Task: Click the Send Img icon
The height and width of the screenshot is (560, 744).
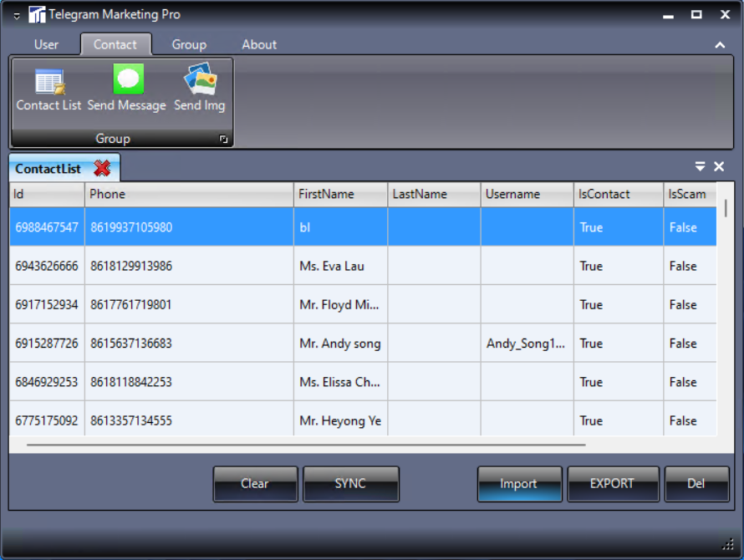Action: pos(200,80)
